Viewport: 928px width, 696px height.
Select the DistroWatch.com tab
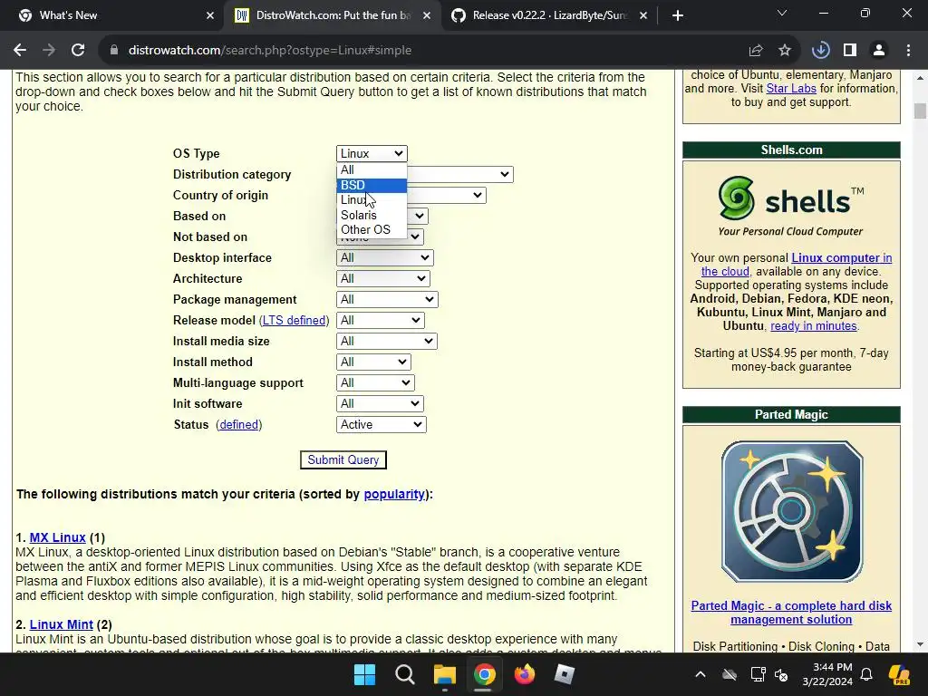tap(332, 15)
